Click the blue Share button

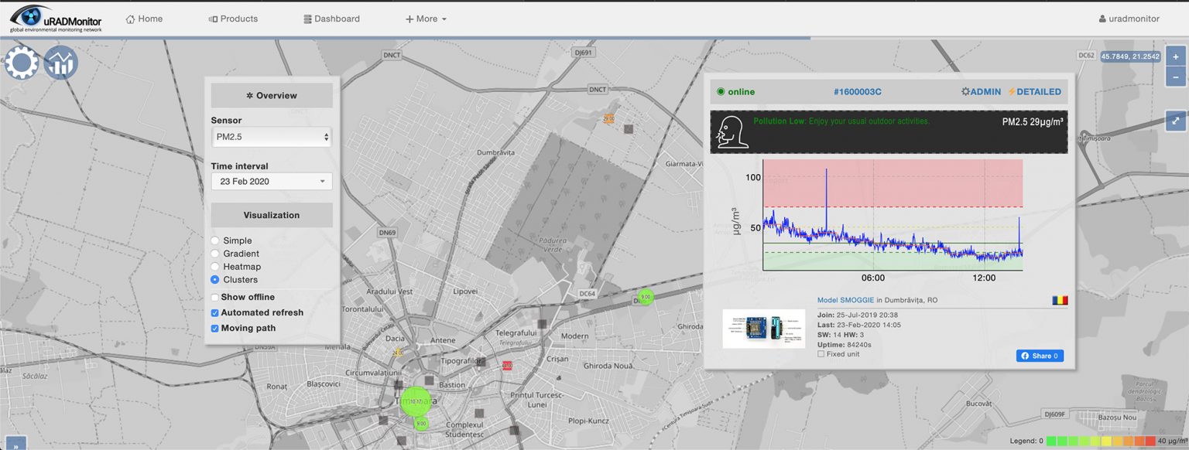pos(1040,356)
